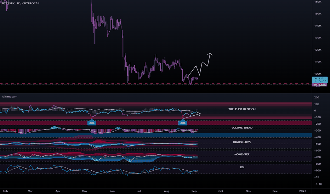Click Nov on the time axis
330x194 pixels.
248,191
